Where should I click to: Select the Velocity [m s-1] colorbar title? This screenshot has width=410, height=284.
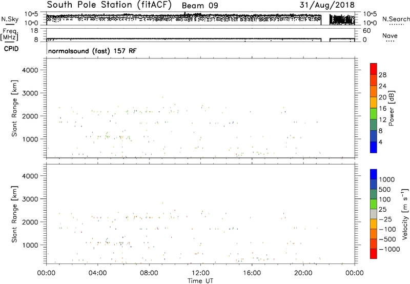click(405, 214)
